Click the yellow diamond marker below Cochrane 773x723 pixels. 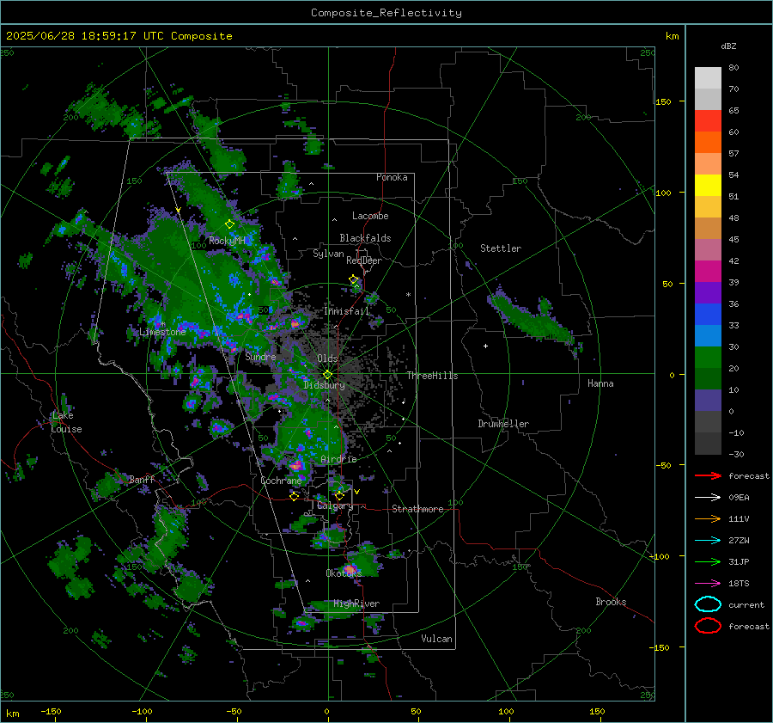tap(294, 496)
